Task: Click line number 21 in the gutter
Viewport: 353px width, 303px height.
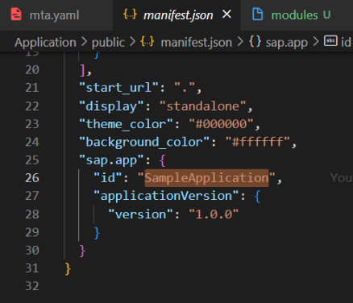Action: pyautogui.click(x=32, y=88)
